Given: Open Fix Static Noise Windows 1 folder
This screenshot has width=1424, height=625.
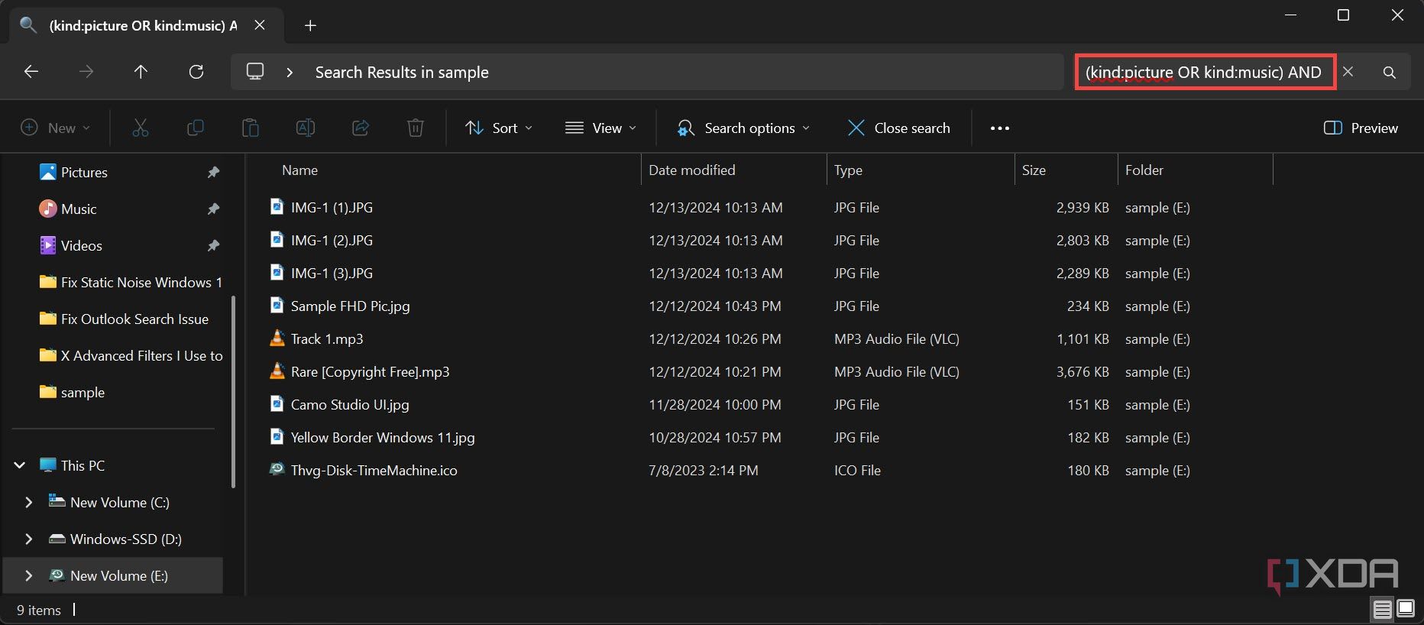Looking at the screenshot, I should [x=131, y=282].
